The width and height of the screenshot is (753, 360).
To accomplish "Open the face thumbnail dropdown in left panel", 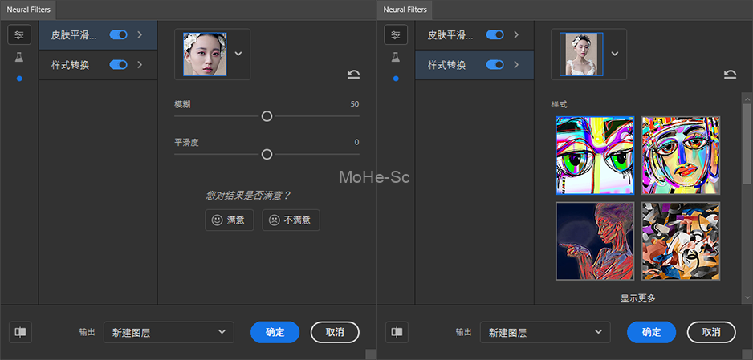I will tap(238, 54).
